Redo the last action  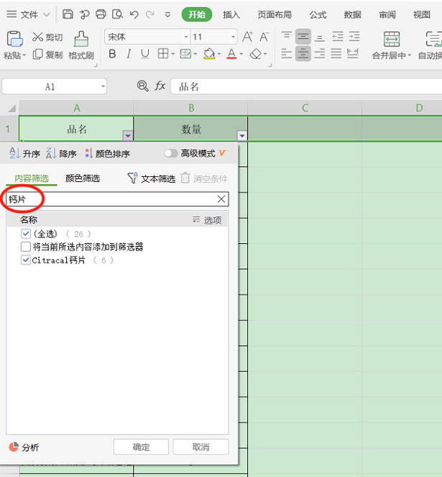pyautogui.click(x=150, y=14)
